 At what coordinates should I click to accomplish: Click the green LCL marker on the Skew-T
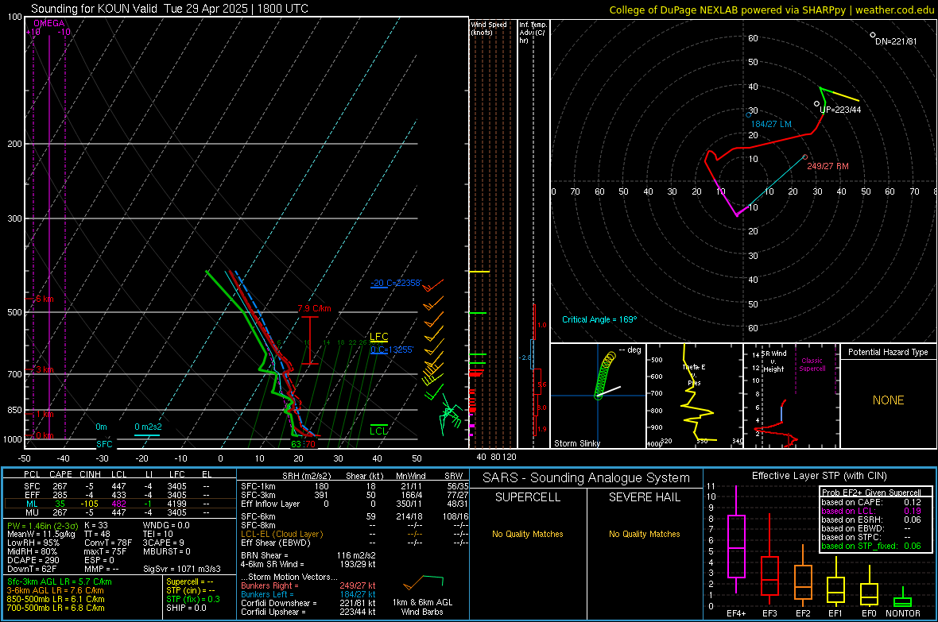click(378, 430)
